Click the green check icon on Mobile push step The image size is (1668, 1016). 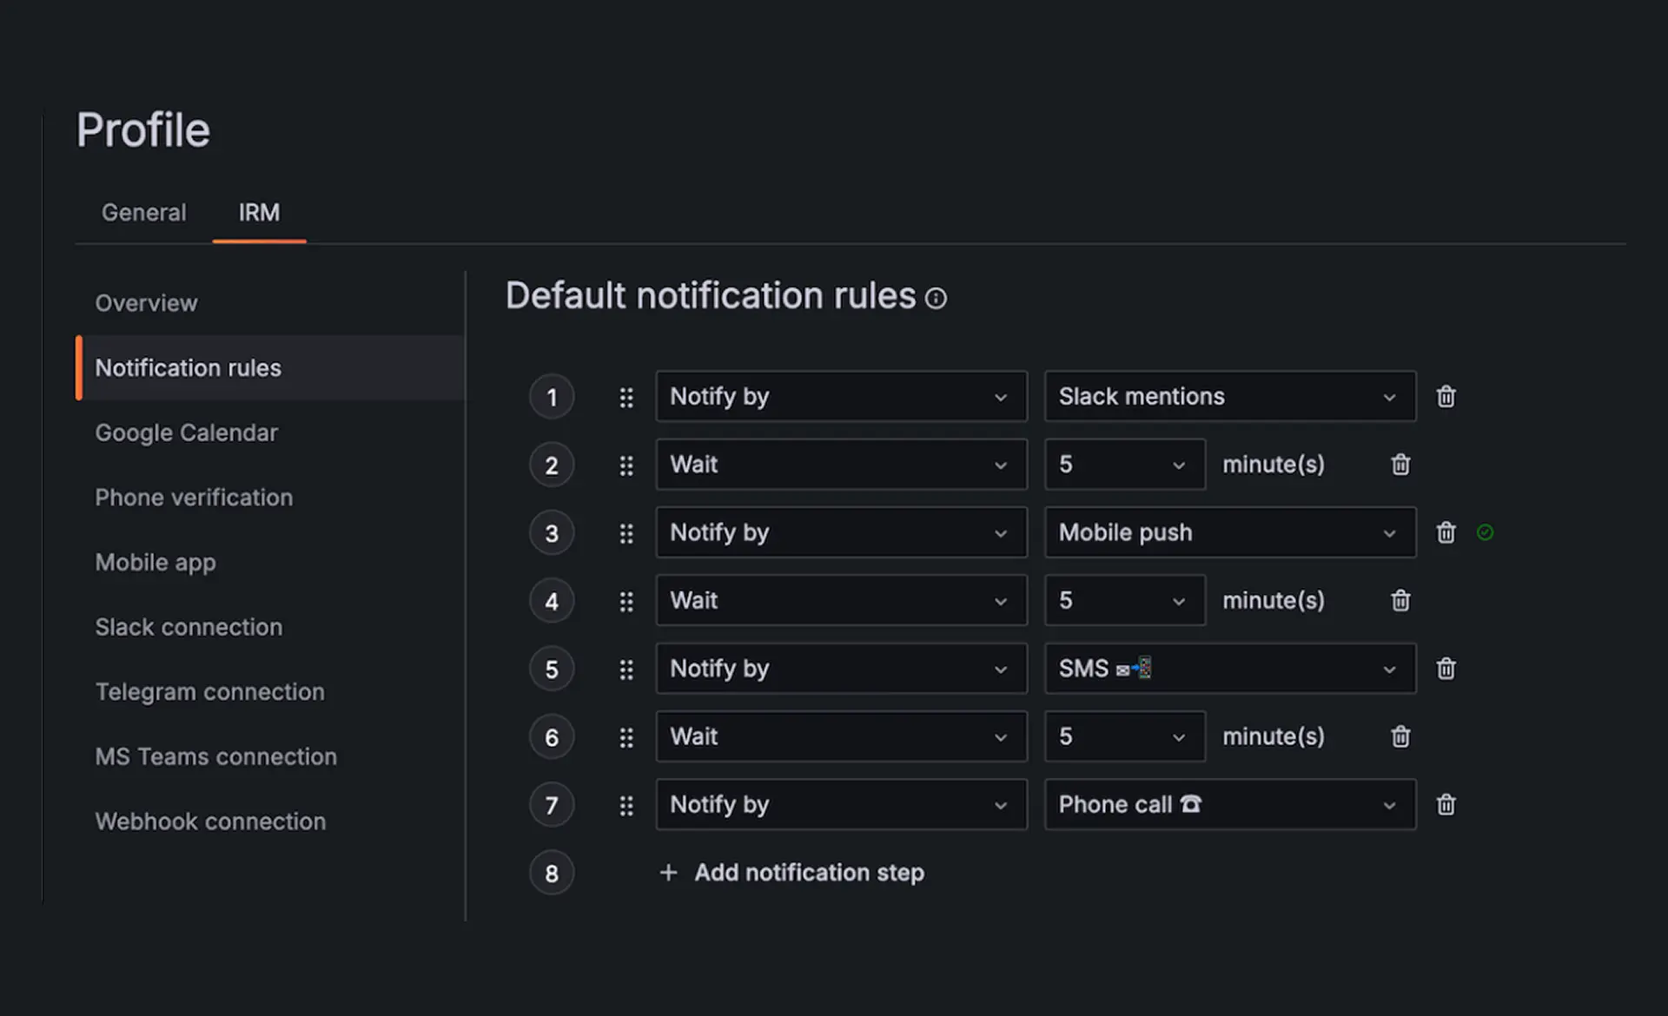click(1486, 532)
